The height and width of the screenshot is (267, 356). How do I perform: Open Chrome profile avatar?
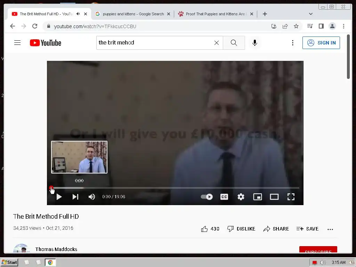[332, 26]
